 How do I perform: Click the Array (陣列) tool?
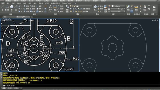click(x=39, y=11)
